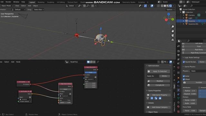206x116 pixels.
Task: Open the Tool properties tab icon
Action: [178, 46]
